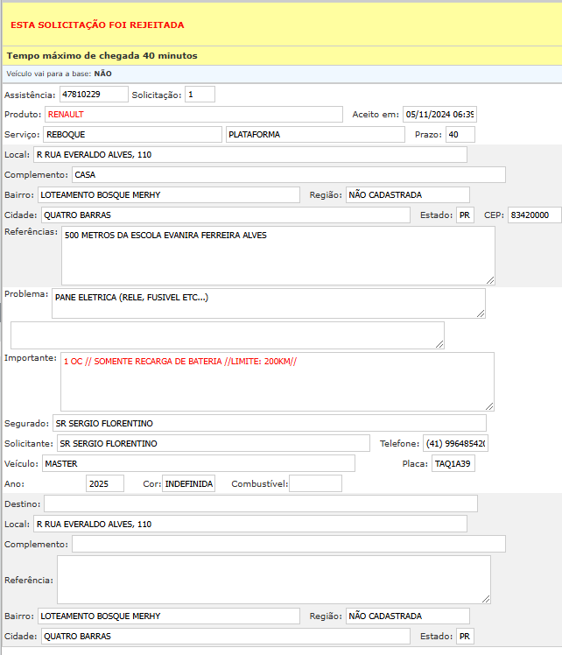Click the Complemento field containing CASA

[288, 175]
